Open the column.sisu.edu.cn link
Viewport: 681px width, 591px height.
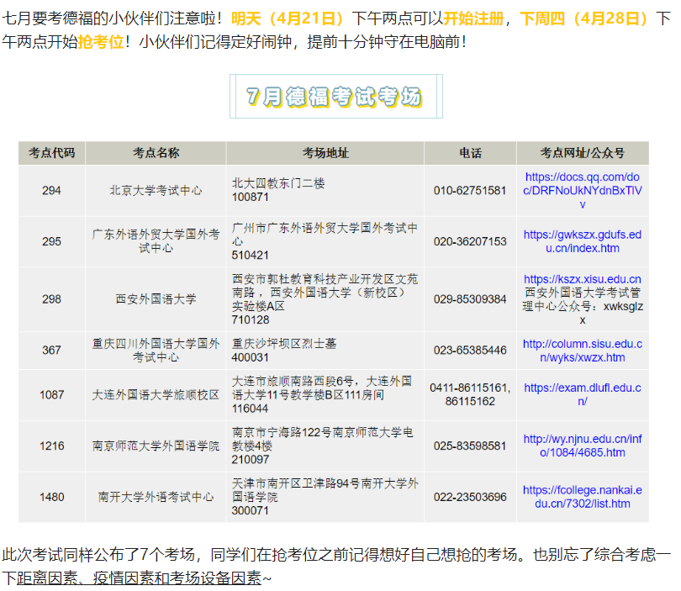582,351
